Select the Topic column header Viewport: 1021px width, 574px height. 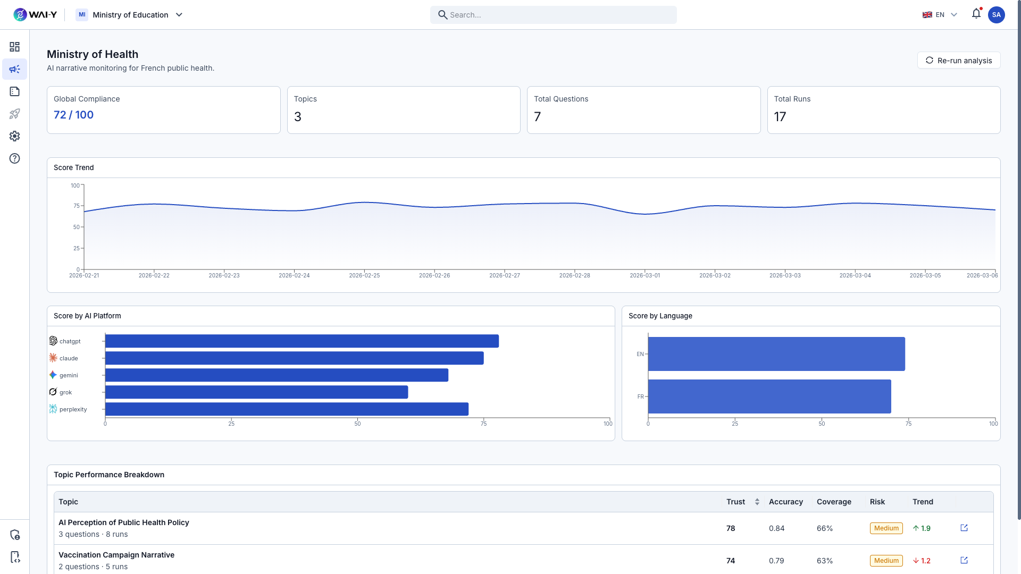68,502
